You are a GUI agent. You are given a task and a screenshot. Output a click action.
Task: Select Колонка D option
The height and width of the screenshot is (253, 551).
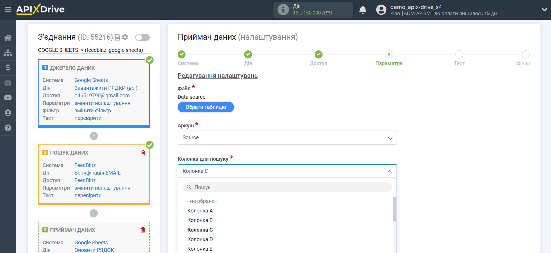click(x=200, y=239)
